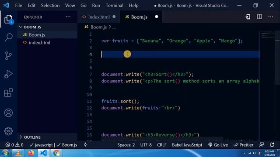Click the open changes icon in editor toolbar

[248, 17]
